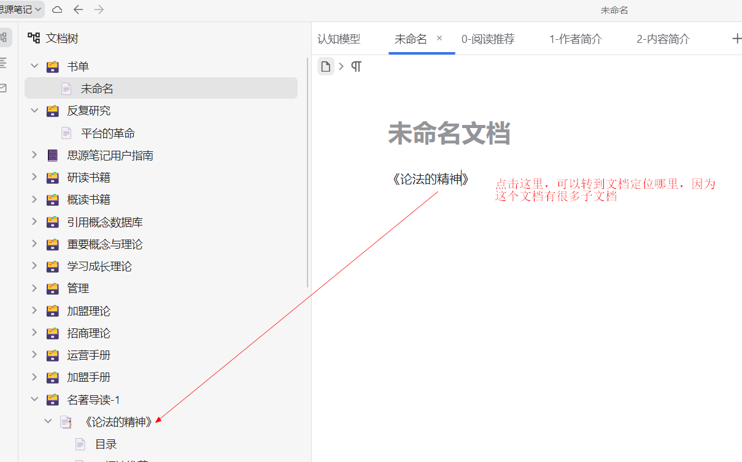Click the + to open a new tab

735,38
